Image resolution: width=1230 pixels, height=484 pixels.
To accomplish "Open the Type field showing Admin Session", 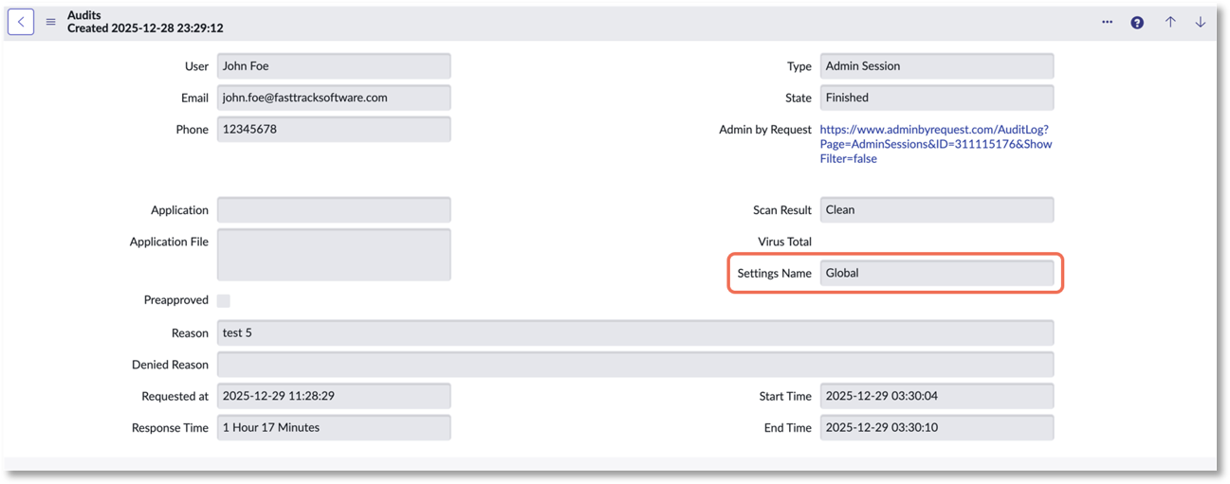I will (x=936, y=66).
